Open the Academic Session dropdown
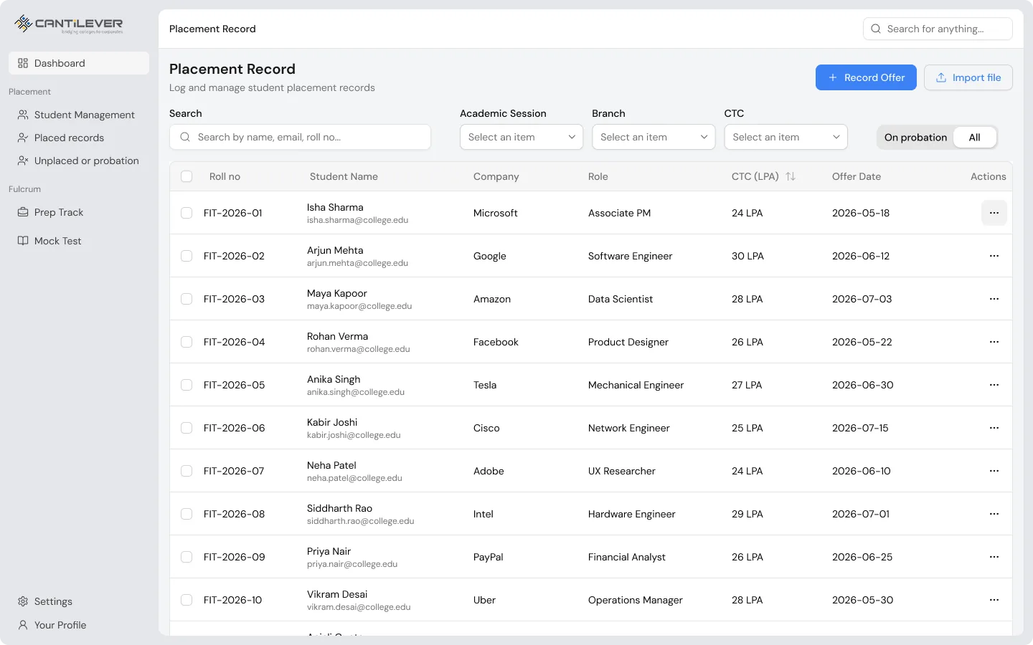The image size is (1033, 645). point(522,137)
